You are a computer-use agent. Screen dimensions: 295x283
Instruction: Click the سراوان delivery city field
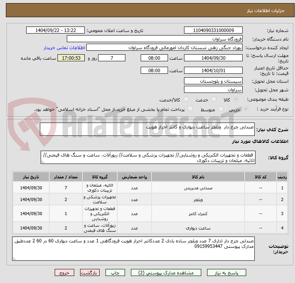tap(213, 90)
